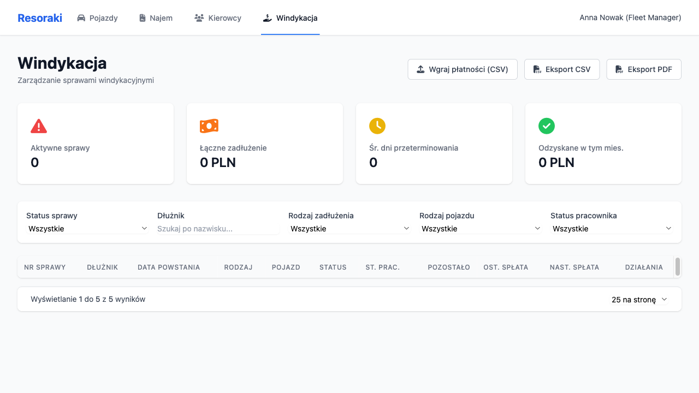Click the red warning triangle icon
699x393 pixels.
pos(39,126)
